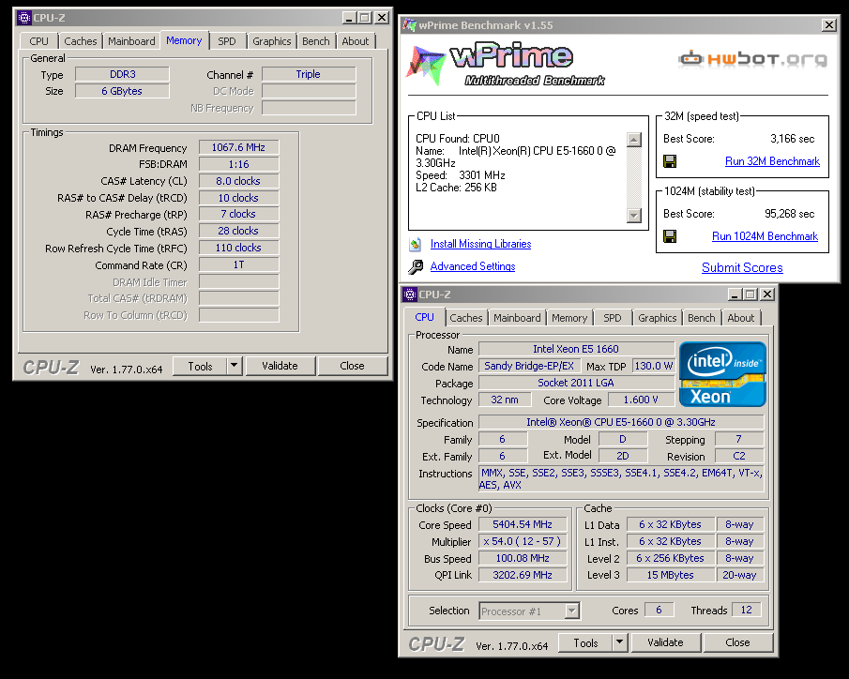
Task: Open Caches tab in Memory window
Action: (80, 41)
